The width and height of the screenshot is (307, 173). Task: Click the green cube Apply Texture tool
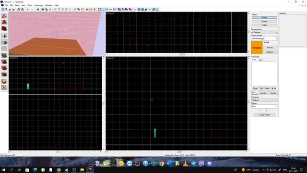point(4,55)
